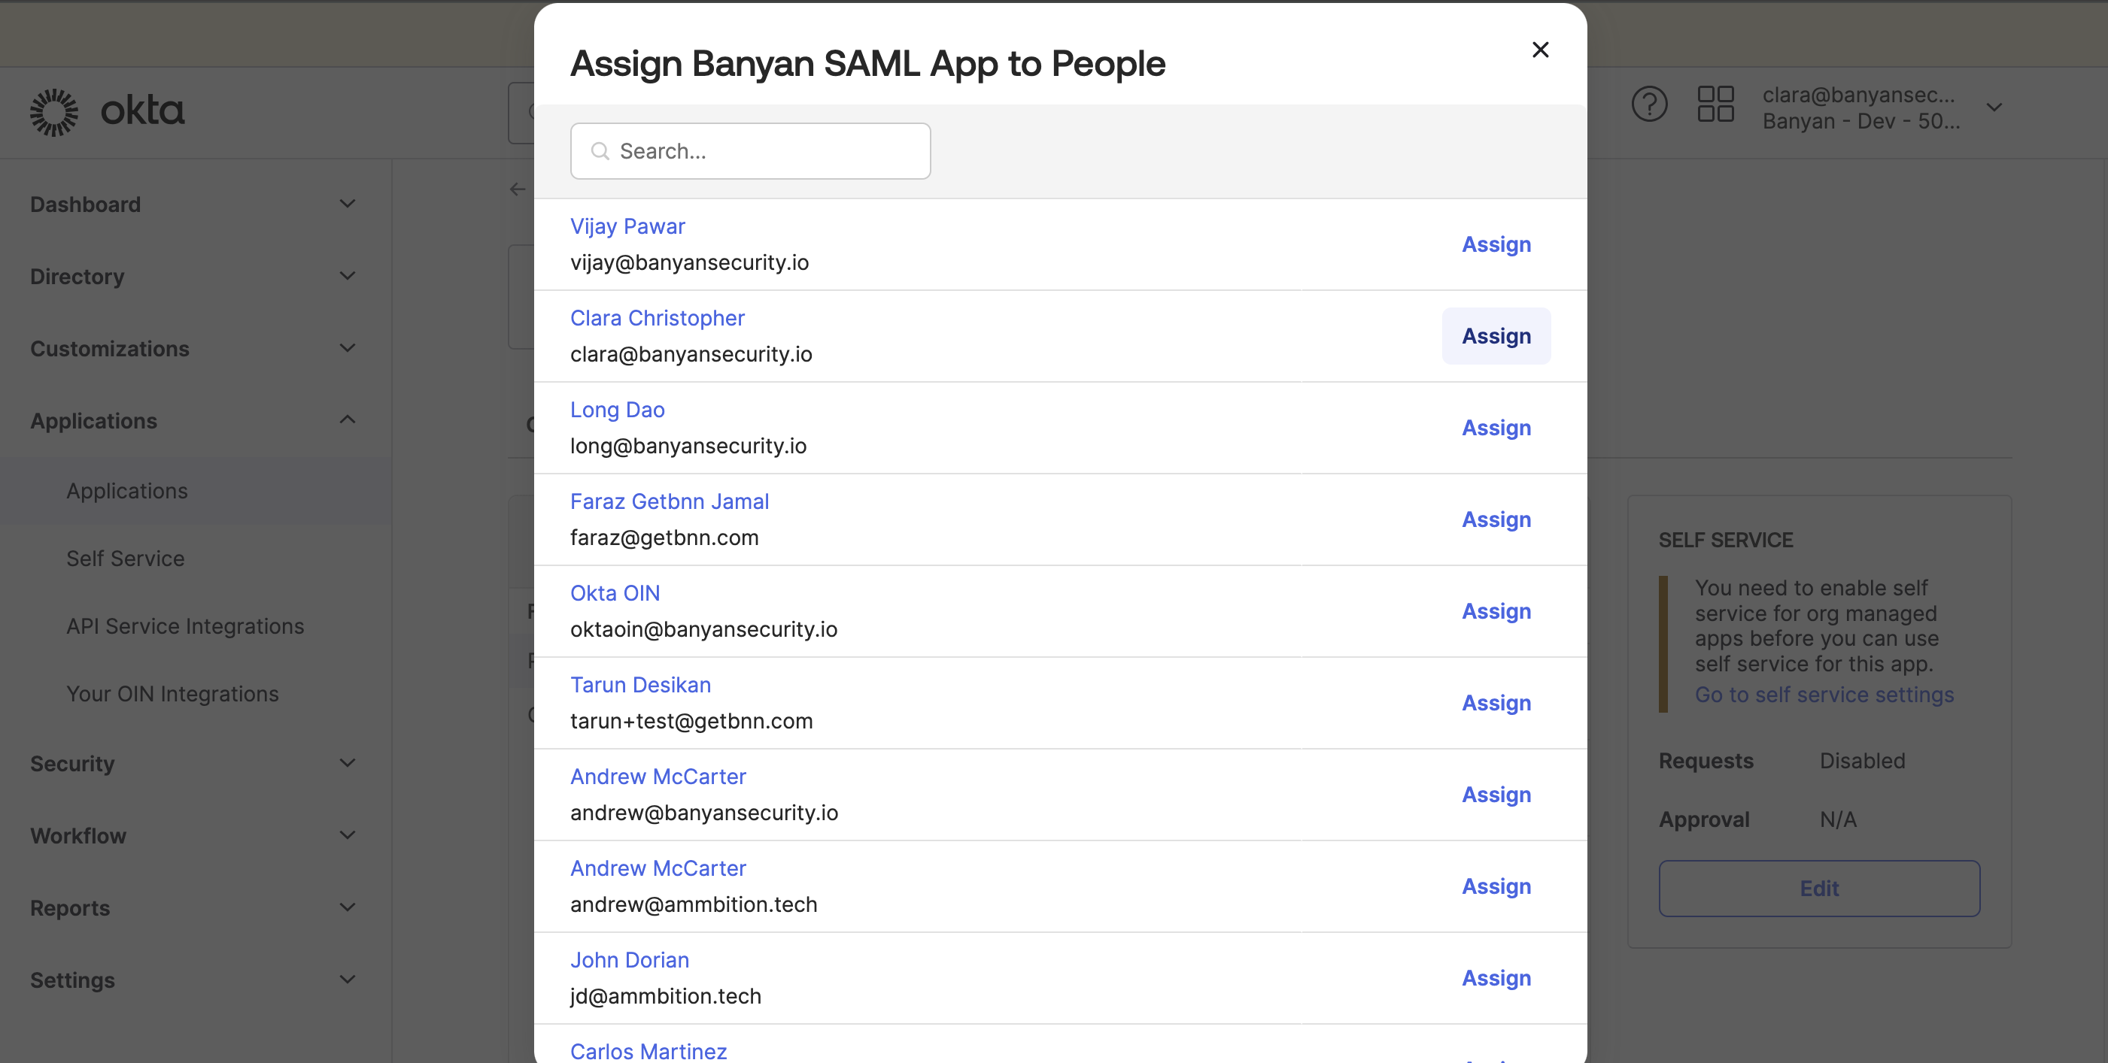This screenshot has width=2108, height=1063.
Task: Expand the Security sidebar section
Action: [x=347, y=763]
